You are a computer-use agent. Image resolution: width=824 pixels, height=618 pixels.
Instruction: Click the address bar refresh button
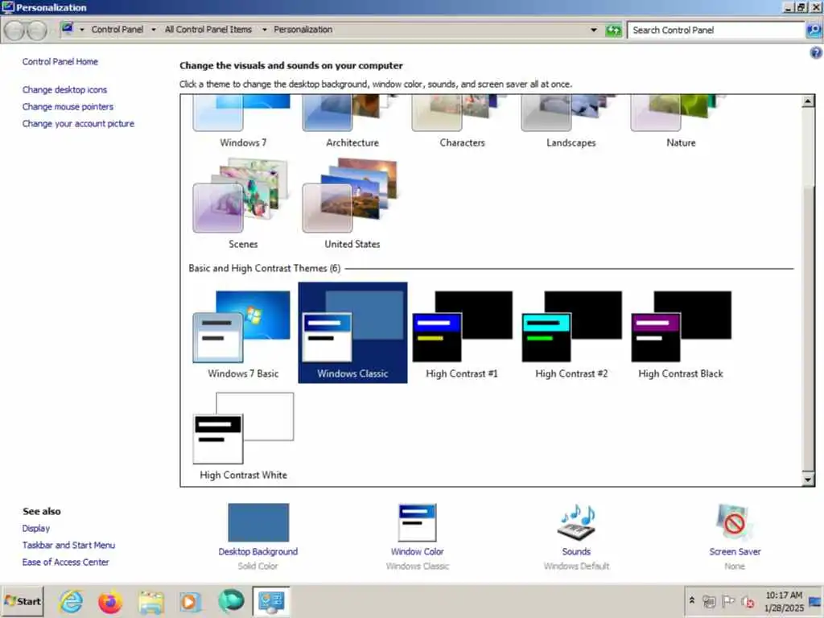(612, 30)
